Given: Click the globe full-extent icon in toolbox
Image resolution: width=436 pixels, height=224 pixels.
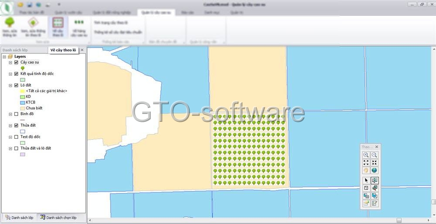Looking at the screenshot, I should (374, 170).
